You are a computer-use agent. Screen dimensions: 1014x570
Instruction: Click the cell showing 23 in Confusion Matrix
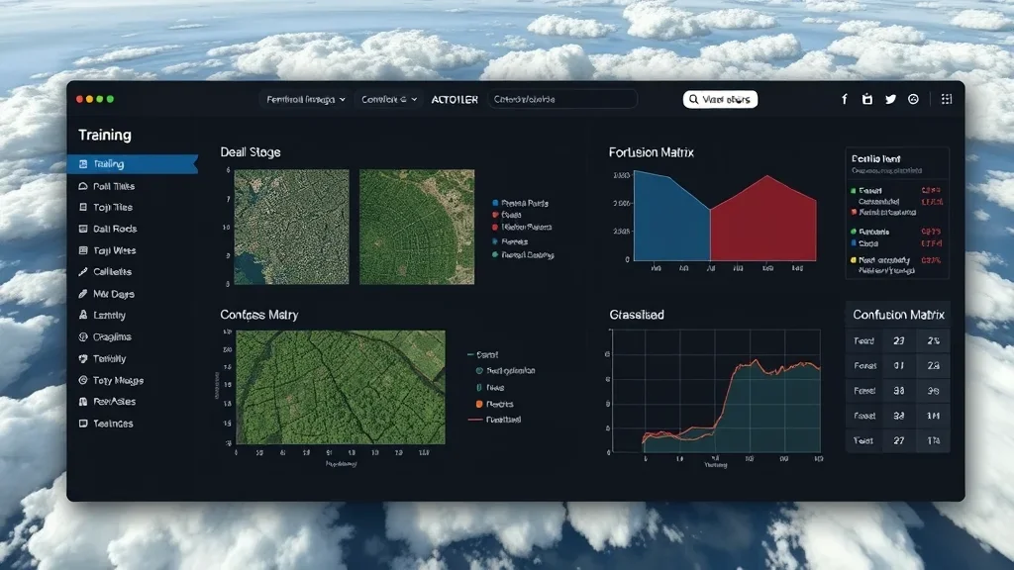[x=899, y=340]
